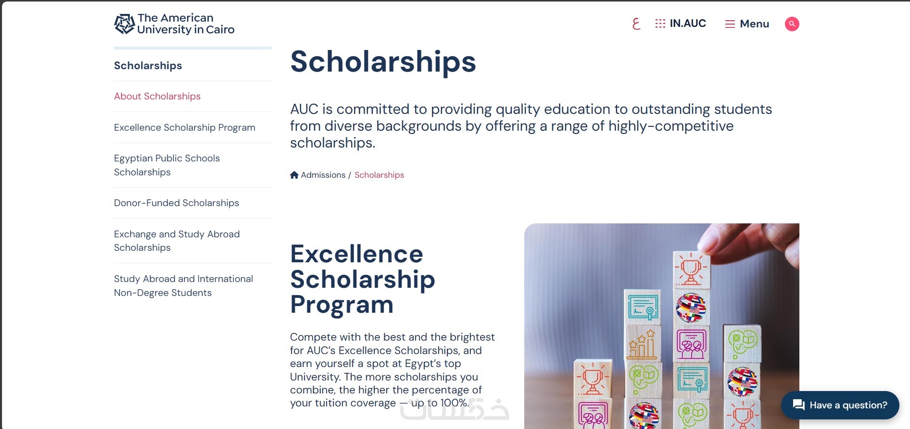Click the chat bubble icon
This screenshot has height=429, width=910.
pos(799,405)
